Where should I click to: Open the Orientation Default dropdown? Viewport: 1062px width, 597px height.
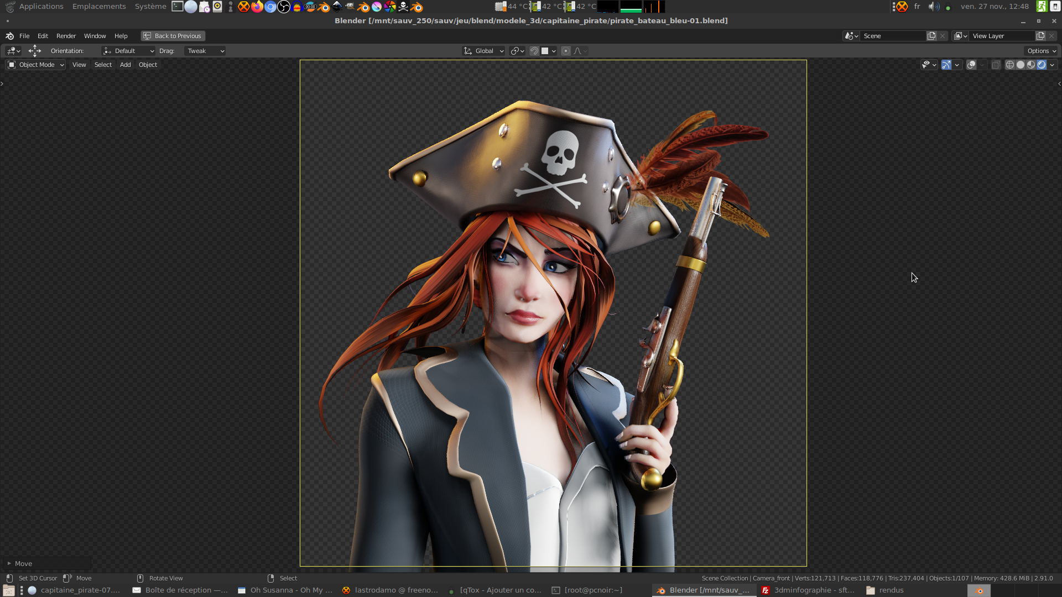(128, 51)
